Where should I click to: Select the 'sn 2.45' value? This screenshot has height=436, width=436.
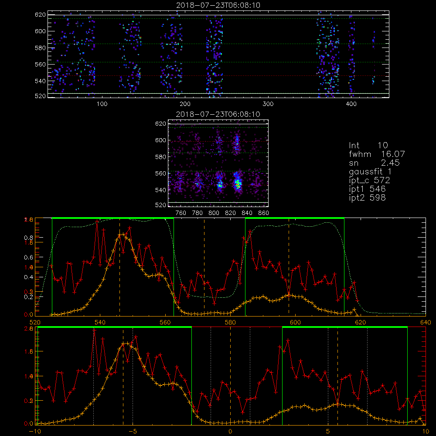374,163
